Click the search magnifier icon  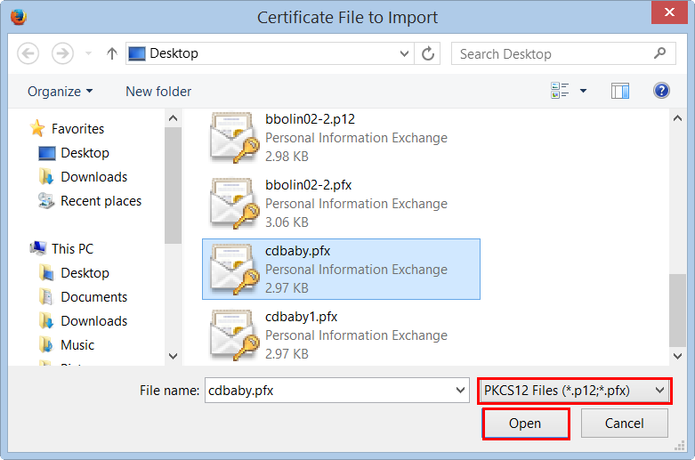(x=659, y=53)
